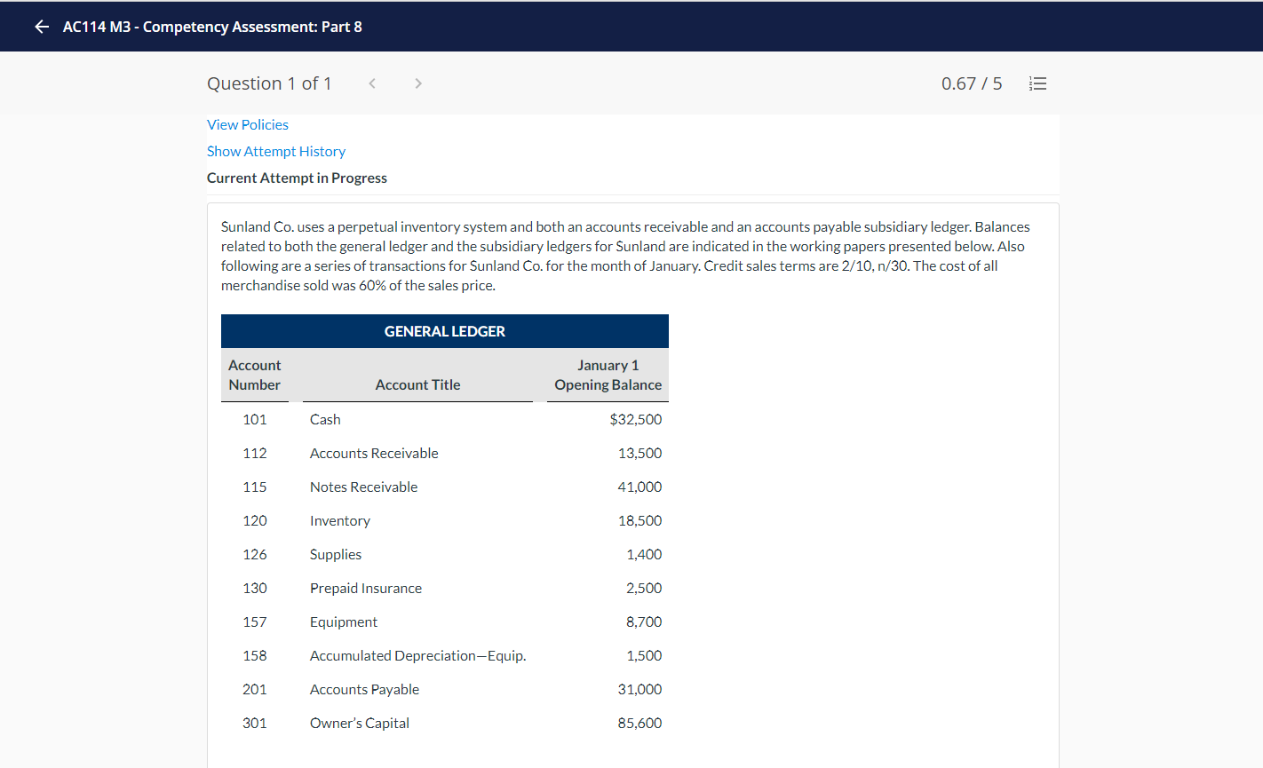Click the Owner's Capital account title

click(360, 723)
